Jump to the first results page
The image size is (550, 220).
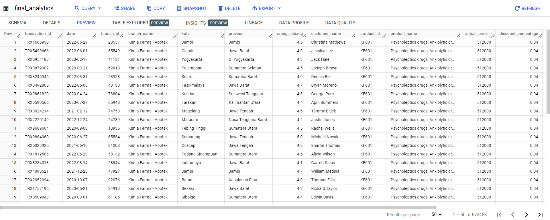pyautogui.click(x=499, y=215)
